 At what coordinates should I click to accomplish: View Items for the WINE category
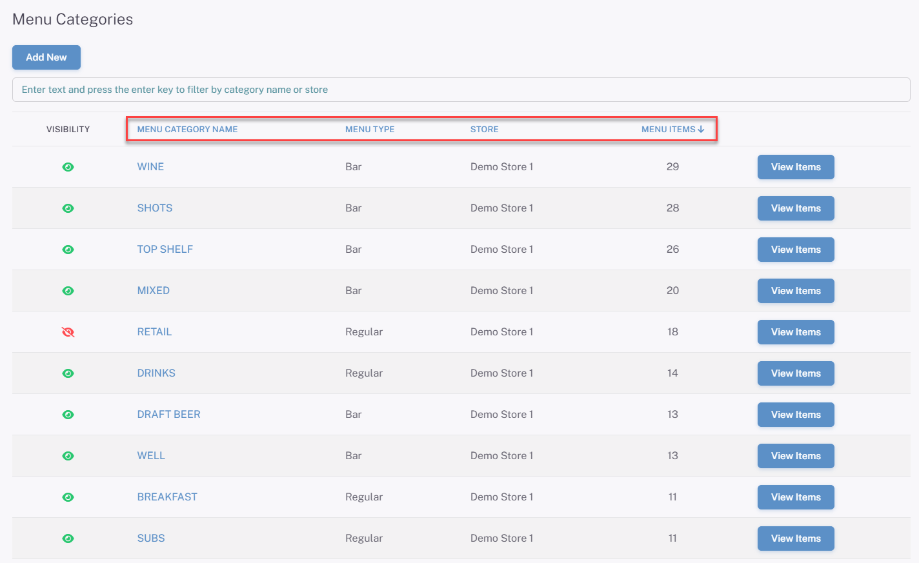coord(795,167)
